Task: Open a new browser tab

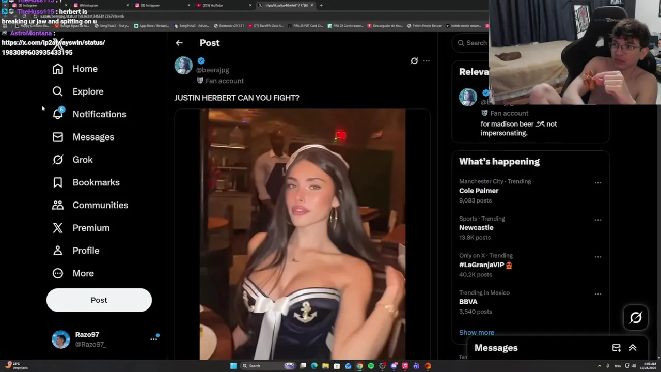Action: click(321, 5)
